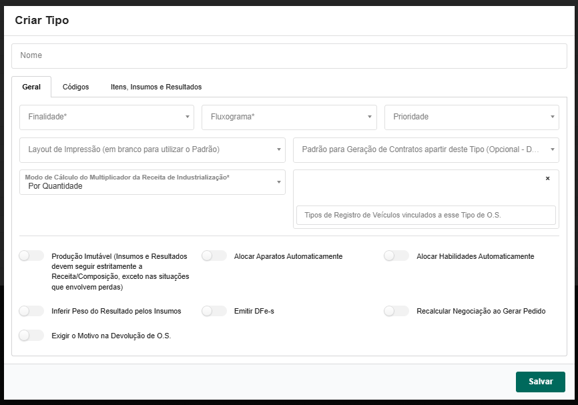Click the Salvar button
The height and width of the screenshot is (405, 578).
(x=540, y=382)
